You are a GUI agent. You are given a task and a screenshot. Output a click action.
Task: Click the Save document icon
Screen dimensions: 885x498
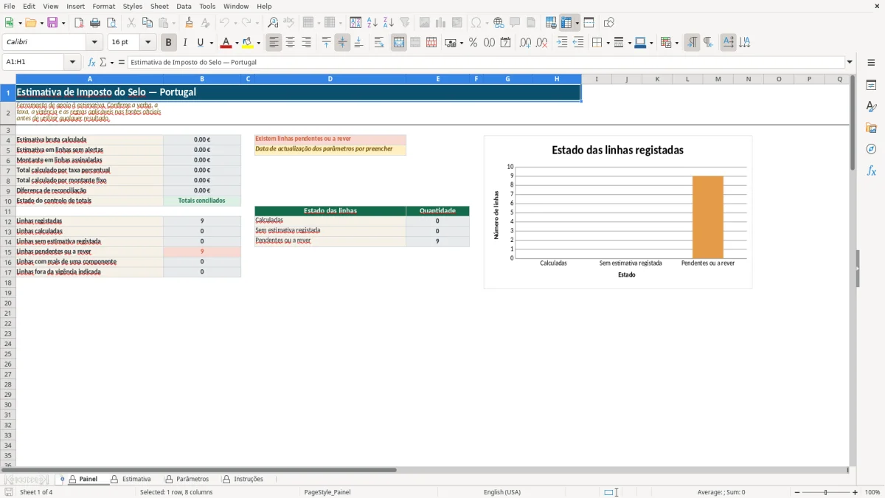(52, 23)
